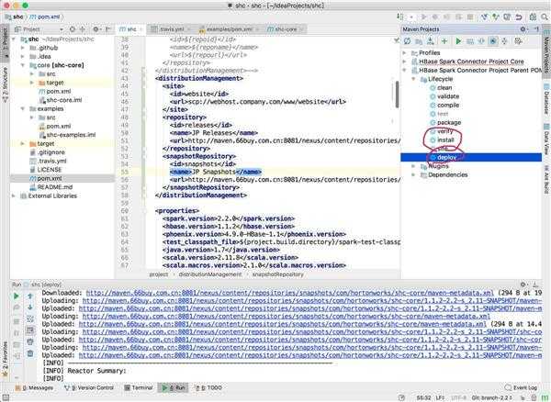
Task: Click Git branch indicator in status bar
Action: point(492,397)
